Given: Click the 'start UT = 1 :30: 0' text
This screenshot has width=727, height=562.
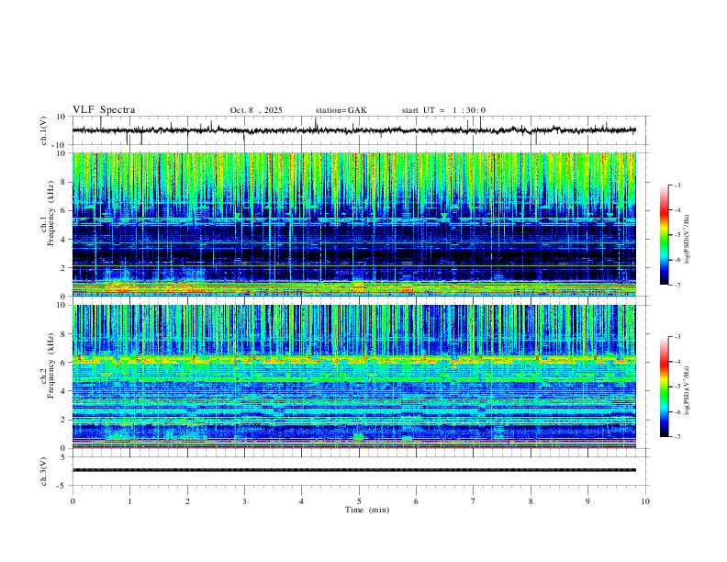Looking at the screenshot, I should (443, 110).
